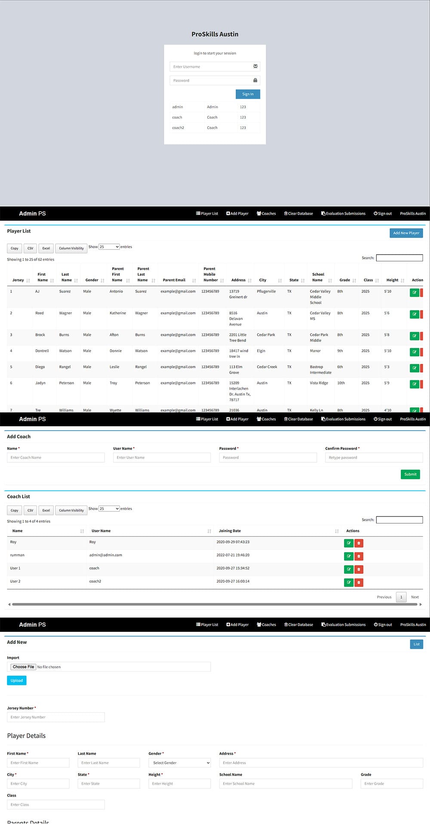Click the Add New Player button
This screenshot has height=824, width=430.
click(x=406, y=233)
